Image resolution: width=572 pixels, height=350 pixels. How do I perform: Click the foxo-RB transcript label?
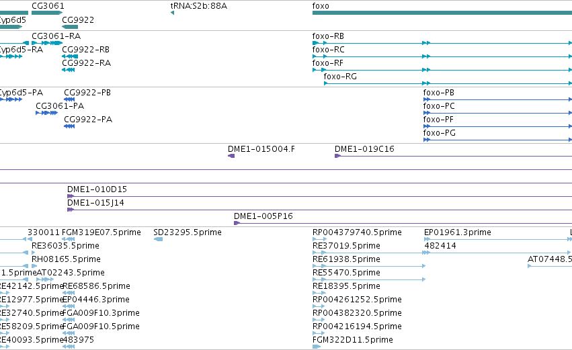[328, 36]
